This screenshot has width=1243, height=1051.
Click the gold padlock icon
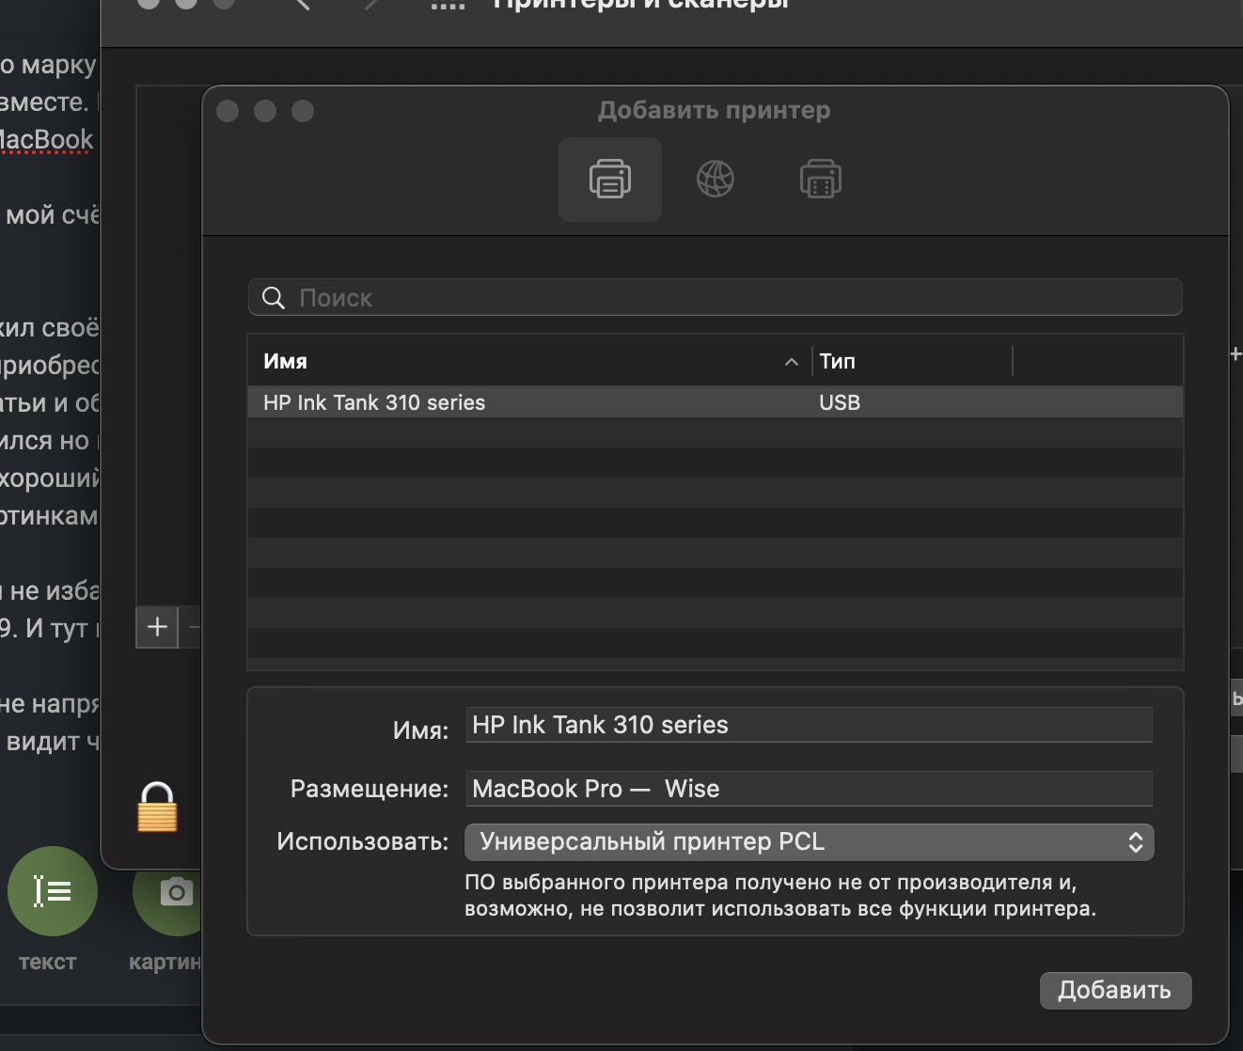157,808
